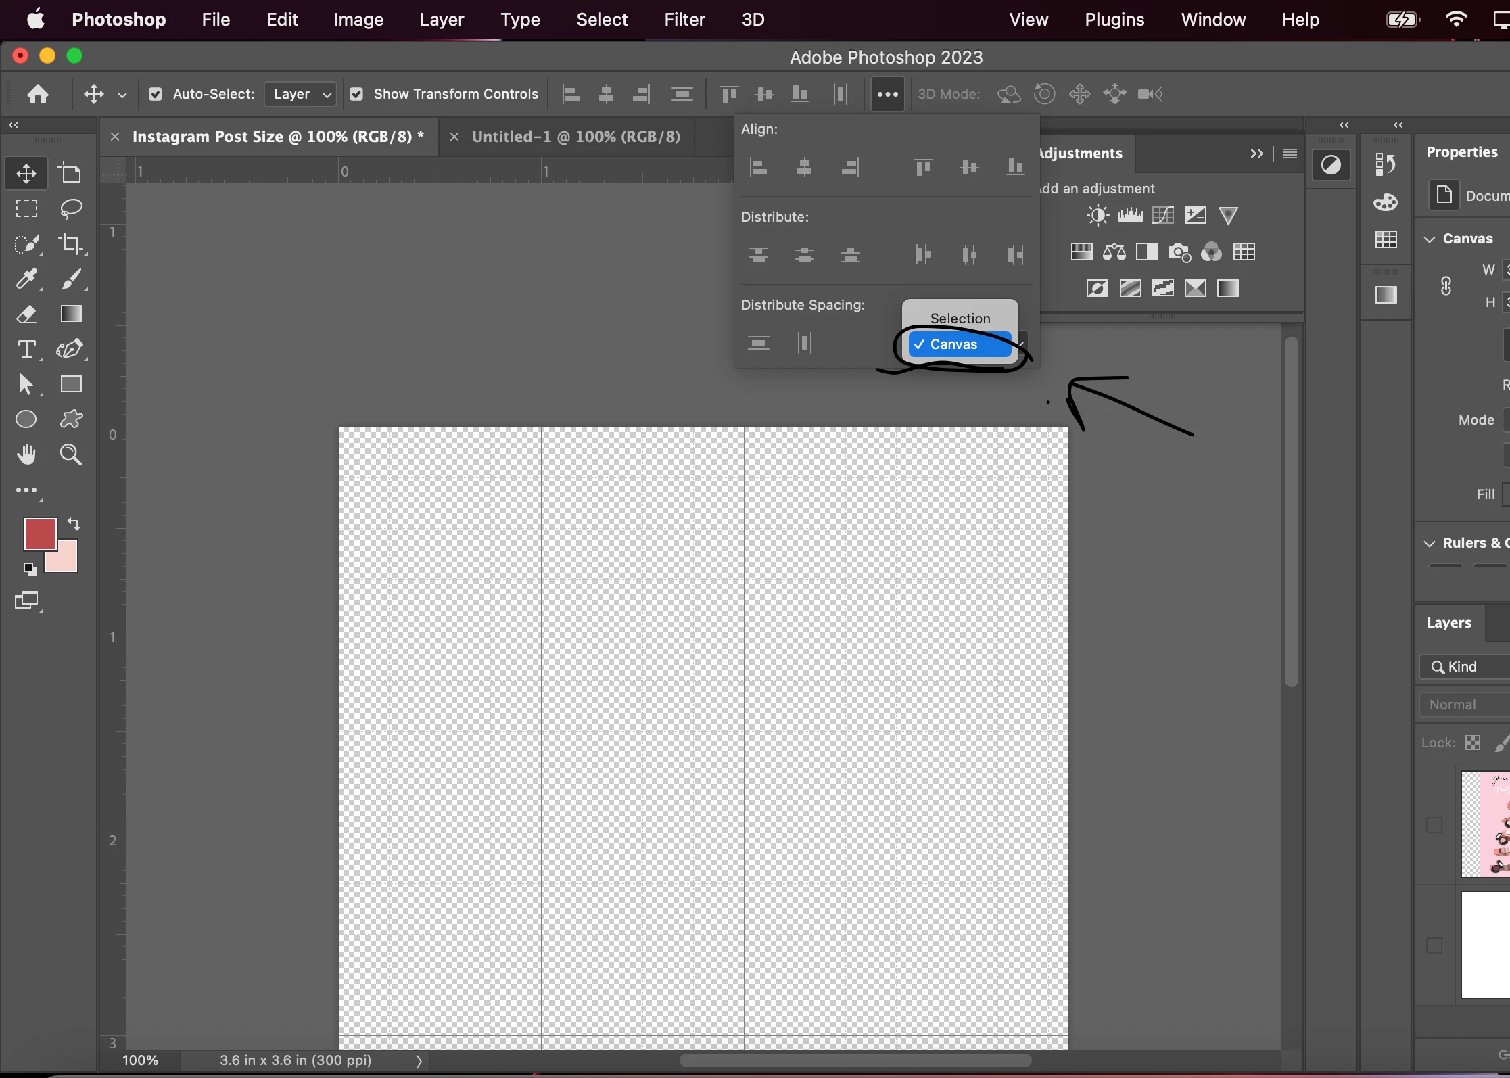Open the Filter menu
Image resolution: width=1510 pixels, height=1078 pixels.
click(x=684, y=20)
